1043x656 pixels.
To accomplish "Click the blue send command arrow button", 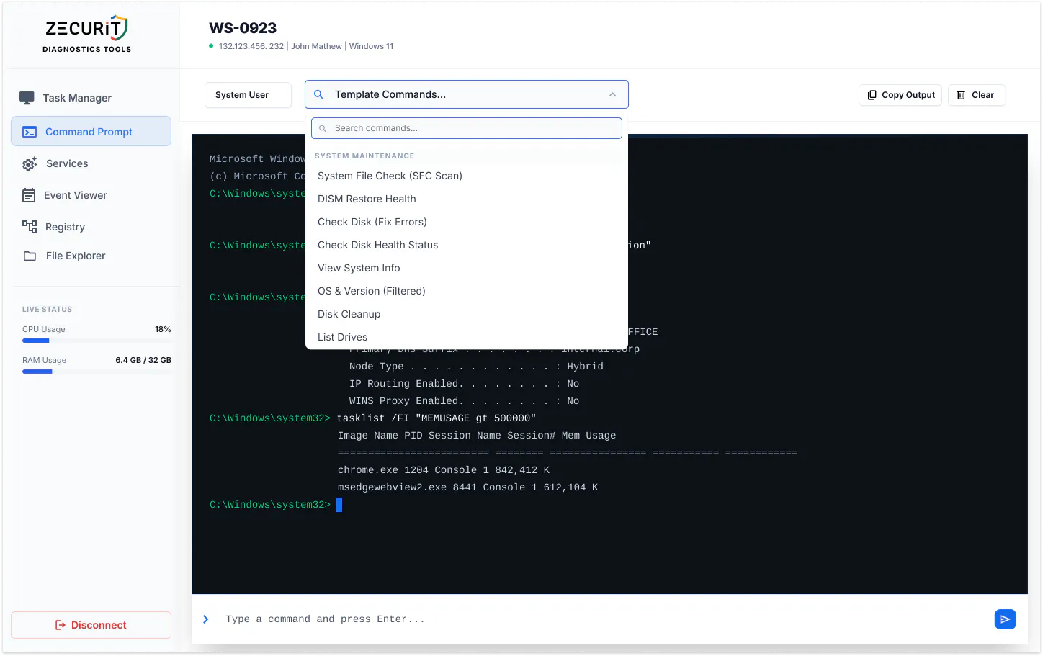I will [1005, 619].
